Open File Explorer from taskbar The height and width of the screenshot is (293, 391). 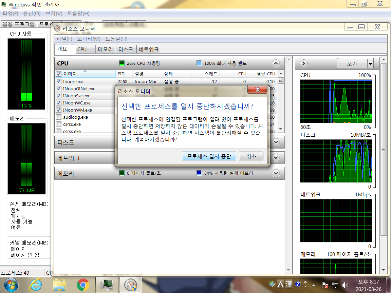pos(59,285)
